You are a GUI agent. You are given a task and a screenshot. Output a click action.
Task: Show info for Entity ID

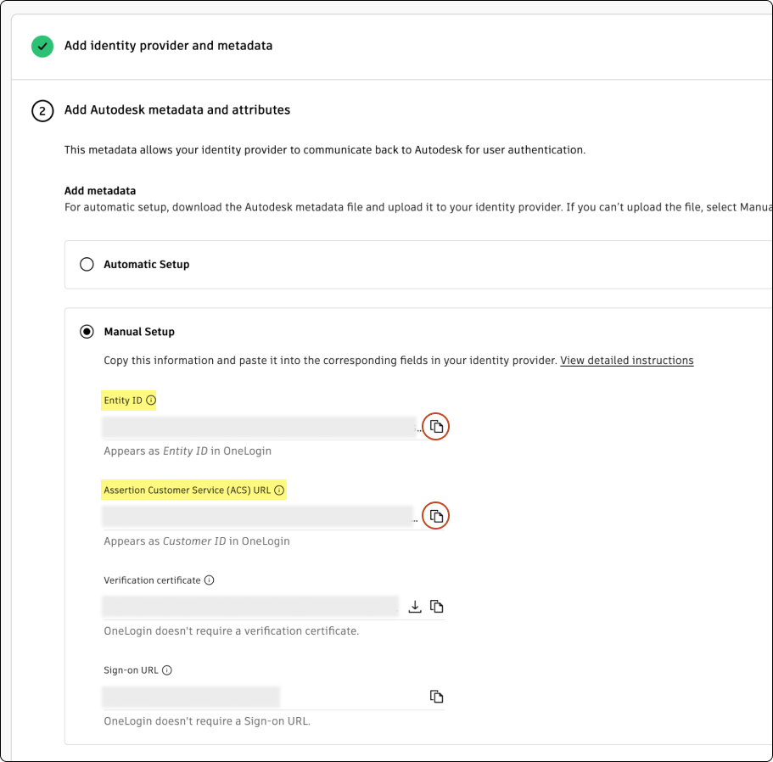click(151, 401)
